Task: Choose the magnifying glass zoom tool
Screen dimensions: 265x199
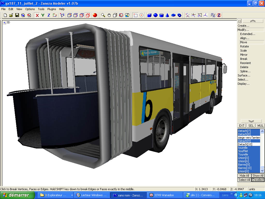Action: pos(103,15)
